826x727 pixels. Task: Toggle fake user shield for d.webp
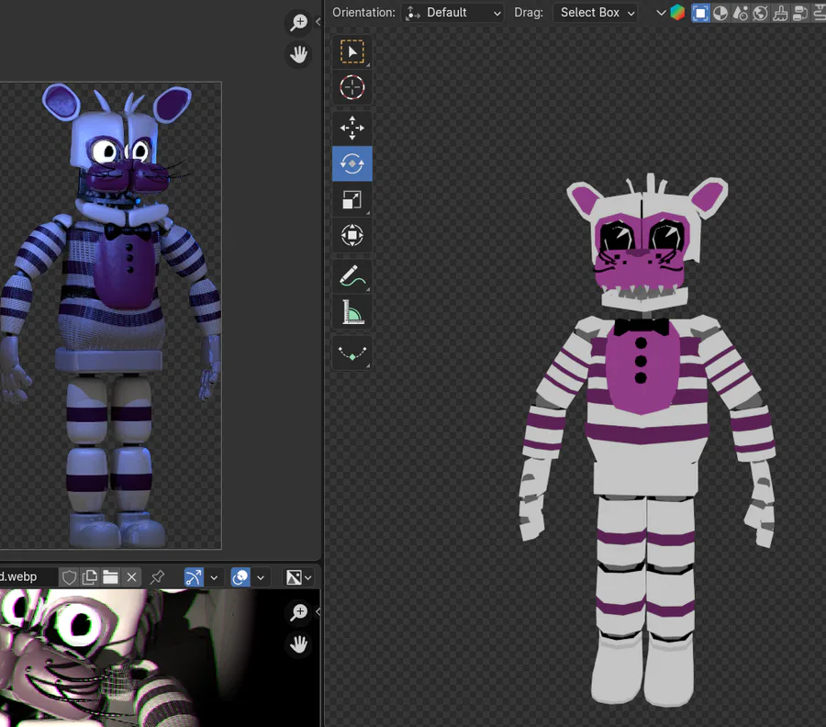pos(69,577)
